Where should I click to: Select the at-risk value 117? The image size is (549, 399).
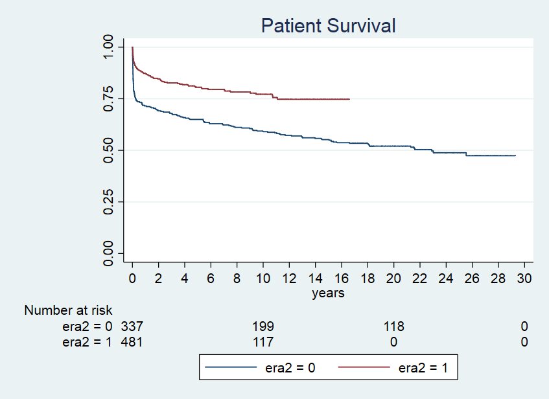[263, 342]
